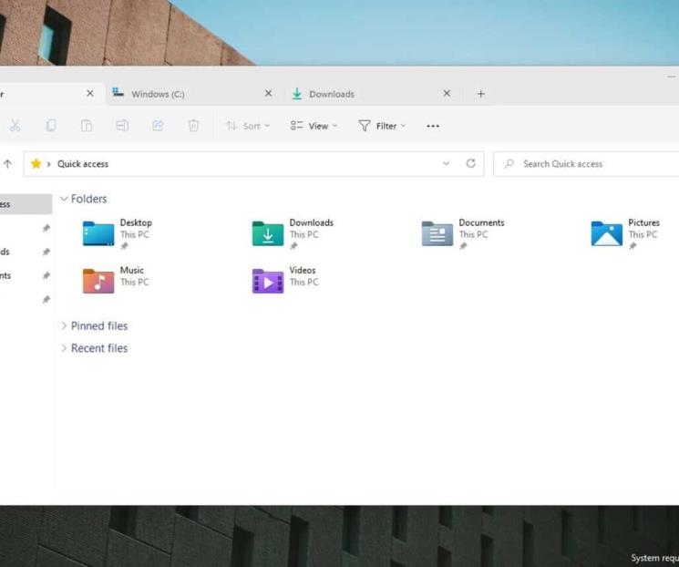Viewport: 679px width, 567px height.
Task: Click the Delete trash icon
Action: click(x=193, y=126)
